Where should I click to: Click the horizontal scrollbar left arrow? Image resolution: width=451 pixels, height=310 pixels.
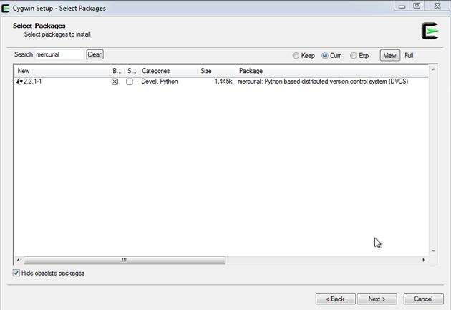(x=18, y=260)
